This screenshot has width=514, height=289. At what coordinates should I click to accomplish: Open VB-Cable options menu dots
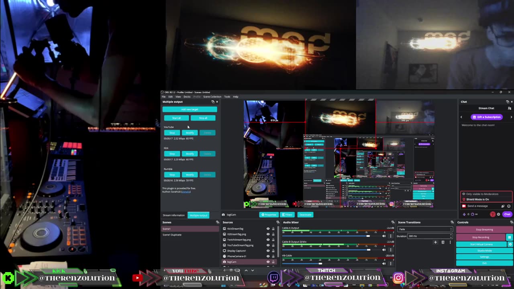(x=390, y=263)
